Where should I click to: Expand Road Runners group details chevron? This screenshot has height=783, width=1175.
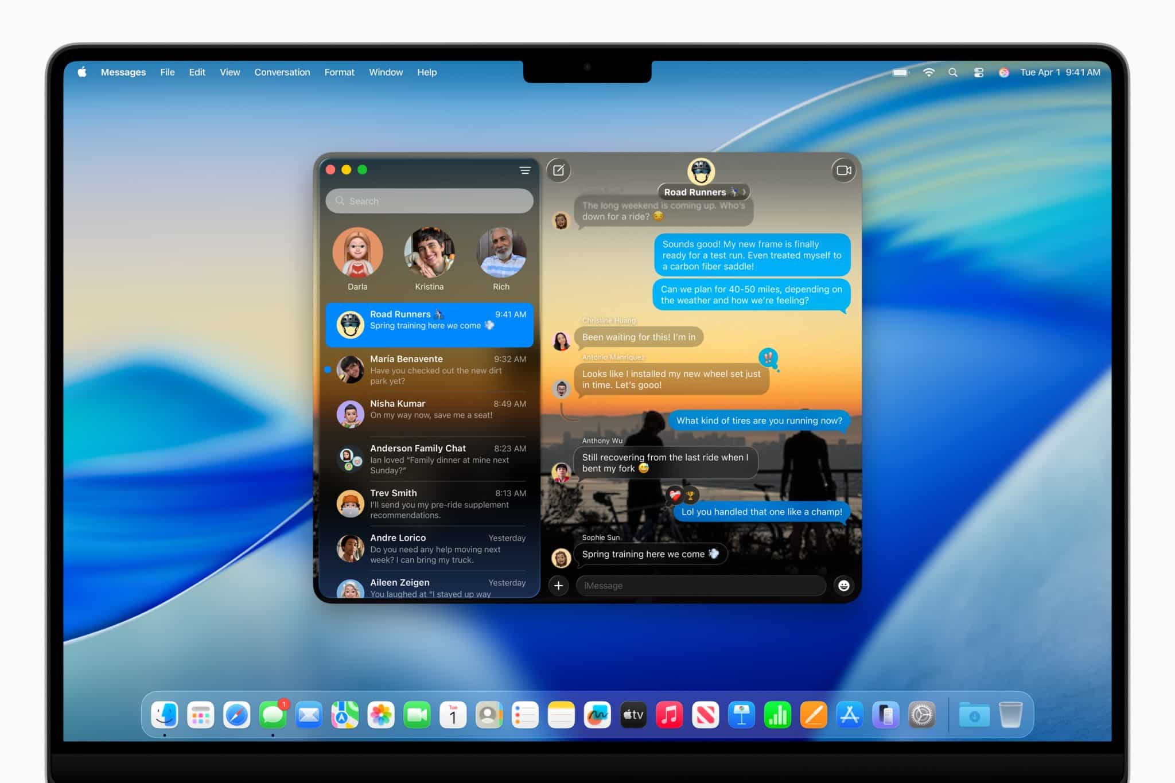[743, 192]
